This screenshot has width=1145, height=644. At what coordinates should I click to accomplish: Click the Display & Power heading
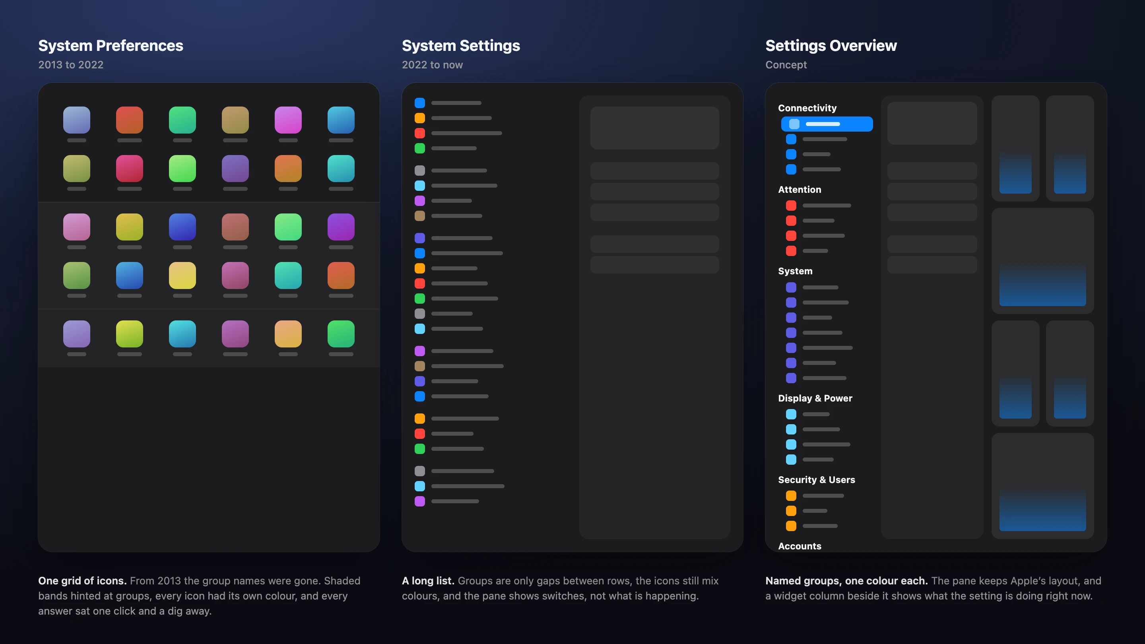(815, 398)
